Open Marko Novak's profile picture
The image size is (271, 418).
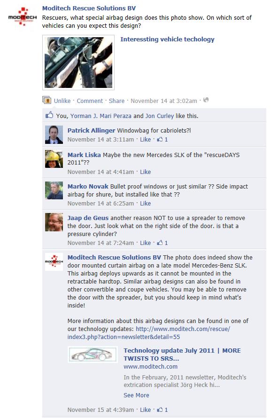click(x=54, y=190)
